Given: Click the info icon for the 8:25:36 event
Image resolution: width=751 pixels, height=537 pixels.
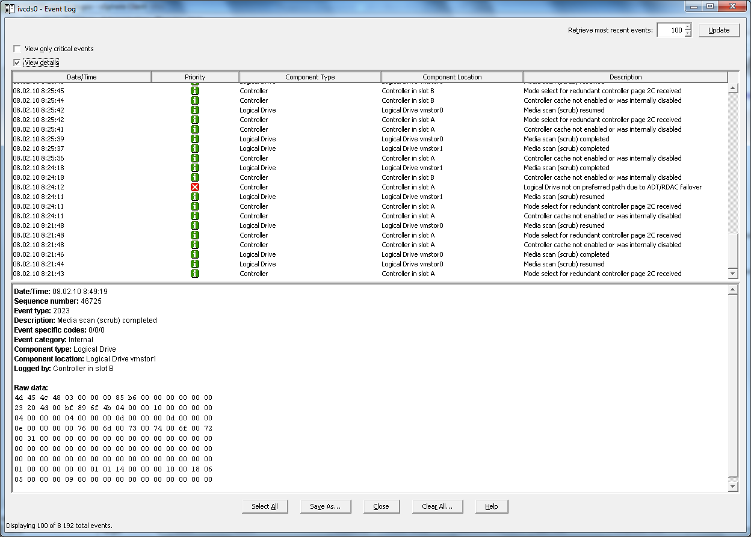Looking at the screenshot, I should click(195, 158).
